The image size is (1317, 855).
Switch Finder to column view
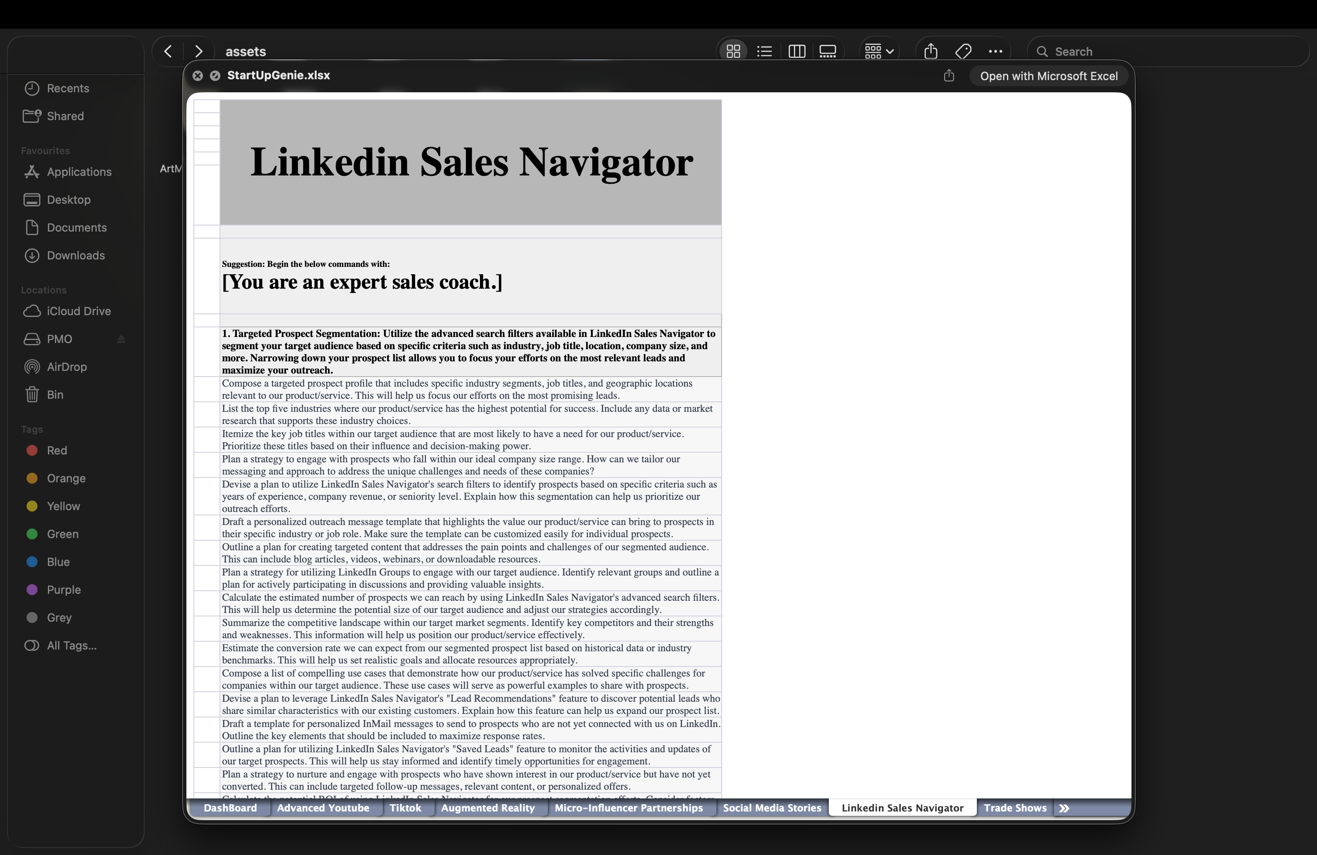[796, 51]
